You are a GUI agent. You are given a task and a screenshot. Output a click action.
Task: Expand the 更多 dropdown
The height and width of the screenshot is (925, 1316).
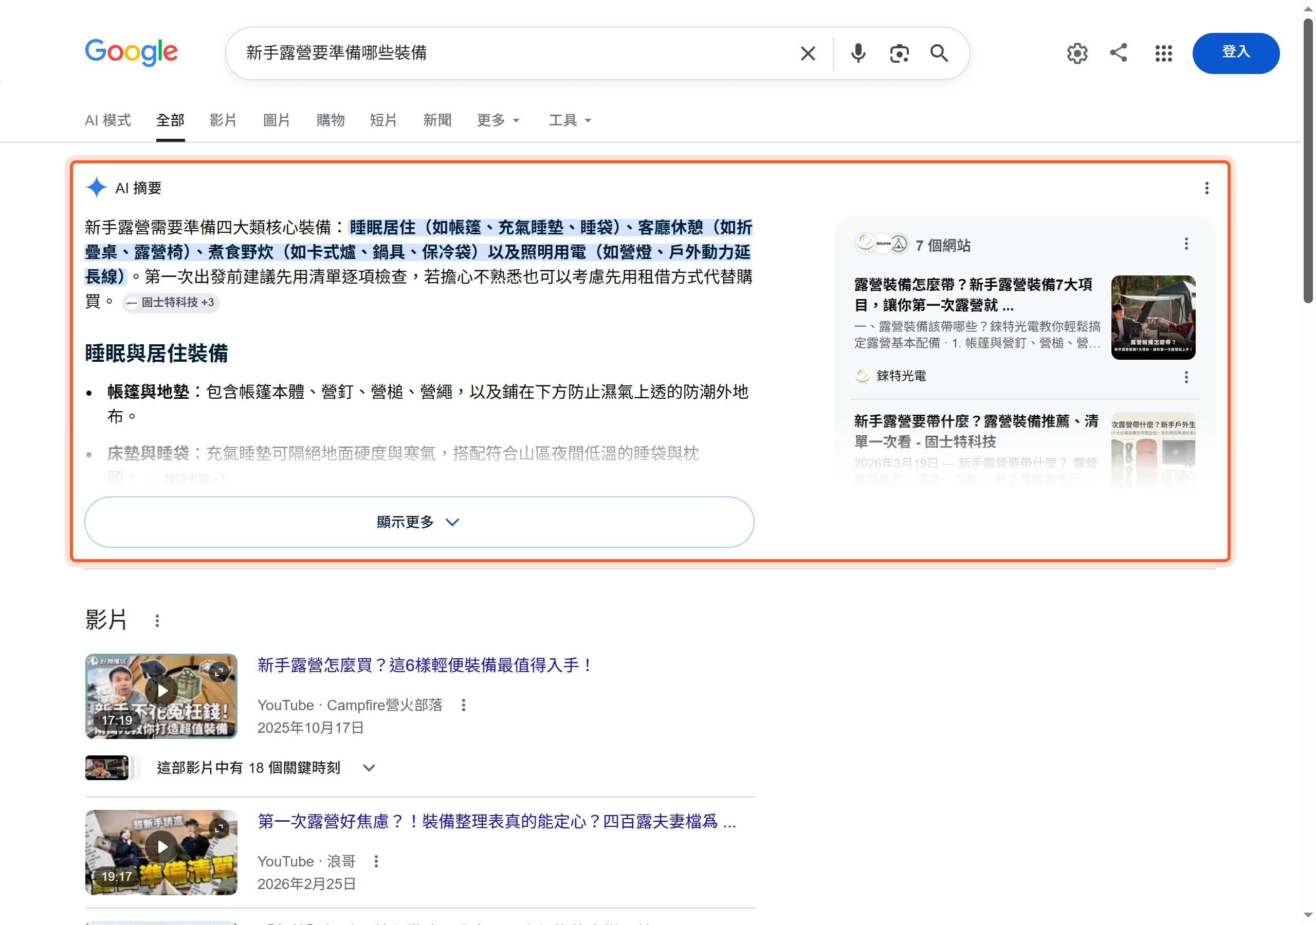coord(498,120)
